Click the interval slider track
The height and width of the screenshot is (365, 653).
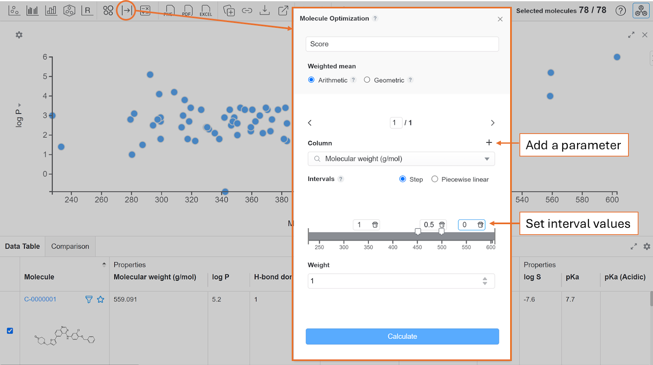click(401, 236)
